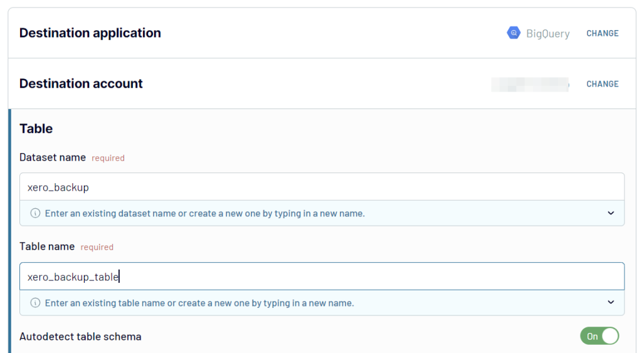Click the Table section heading

point(36,129)
